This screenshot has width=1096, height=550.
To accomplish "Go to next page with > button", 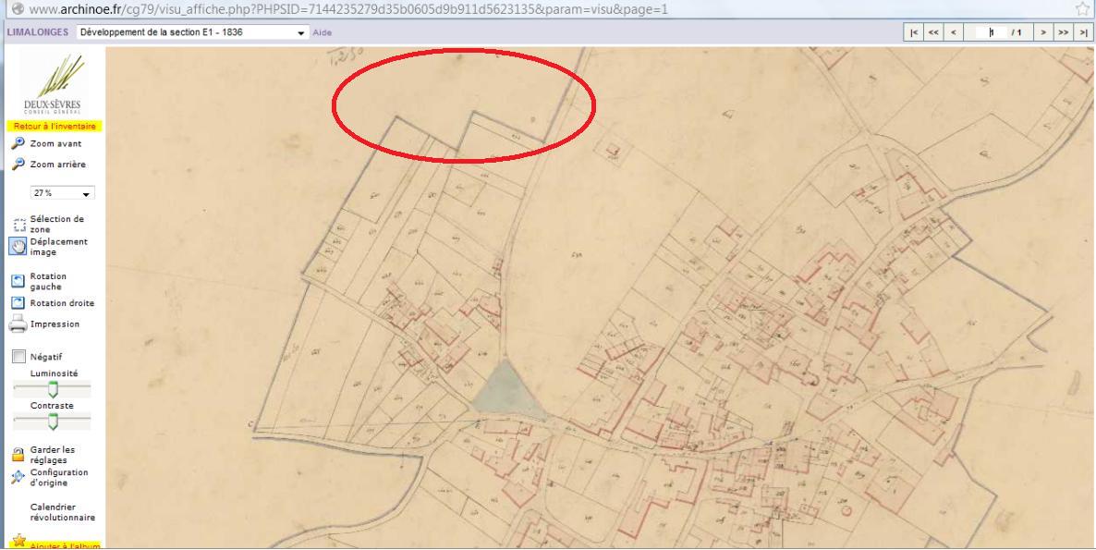I will tap(1043, 32).
